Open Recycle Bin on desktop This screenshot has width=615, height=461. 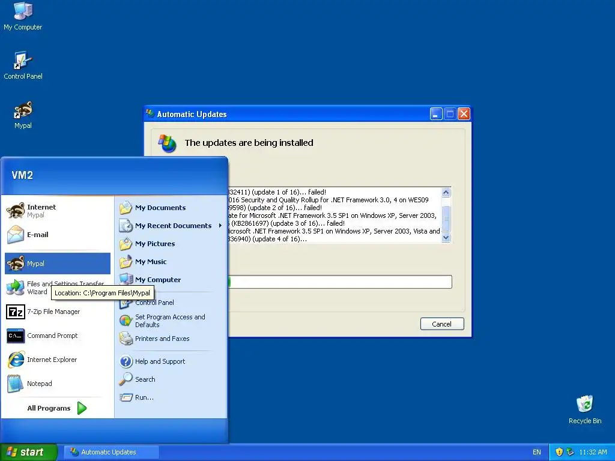(x=585, y=410)
